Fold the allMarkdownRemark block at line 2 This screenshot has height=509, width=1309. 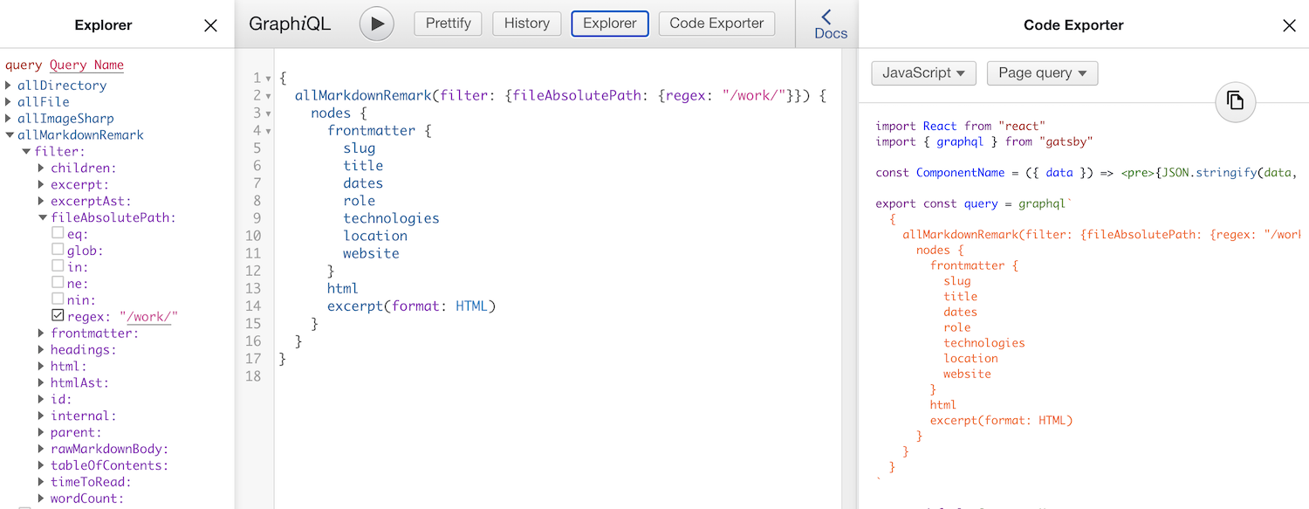269,96
